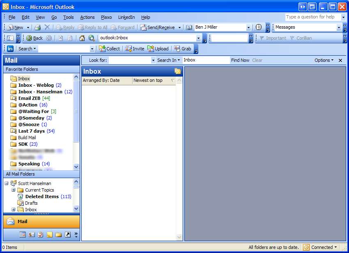Open the LinkedIn Search dropdown

tap(27, 49)
